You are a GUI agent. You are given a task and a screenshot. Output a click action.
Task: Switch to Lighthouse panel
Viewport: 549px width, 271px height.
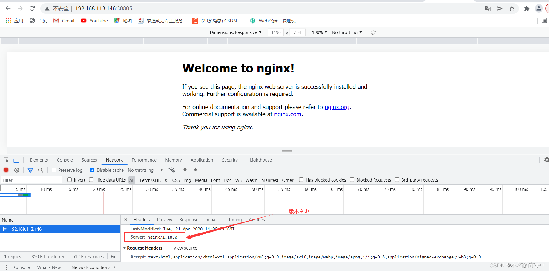click(x=261, y=160)
